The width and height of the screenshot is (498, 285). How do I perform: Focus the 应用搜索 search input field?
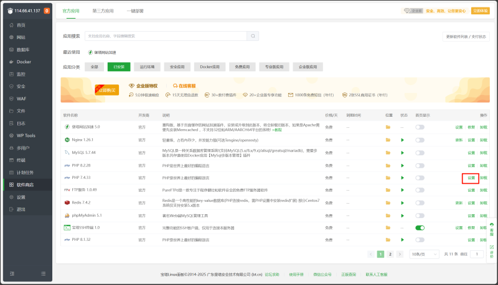coord(166,36)
